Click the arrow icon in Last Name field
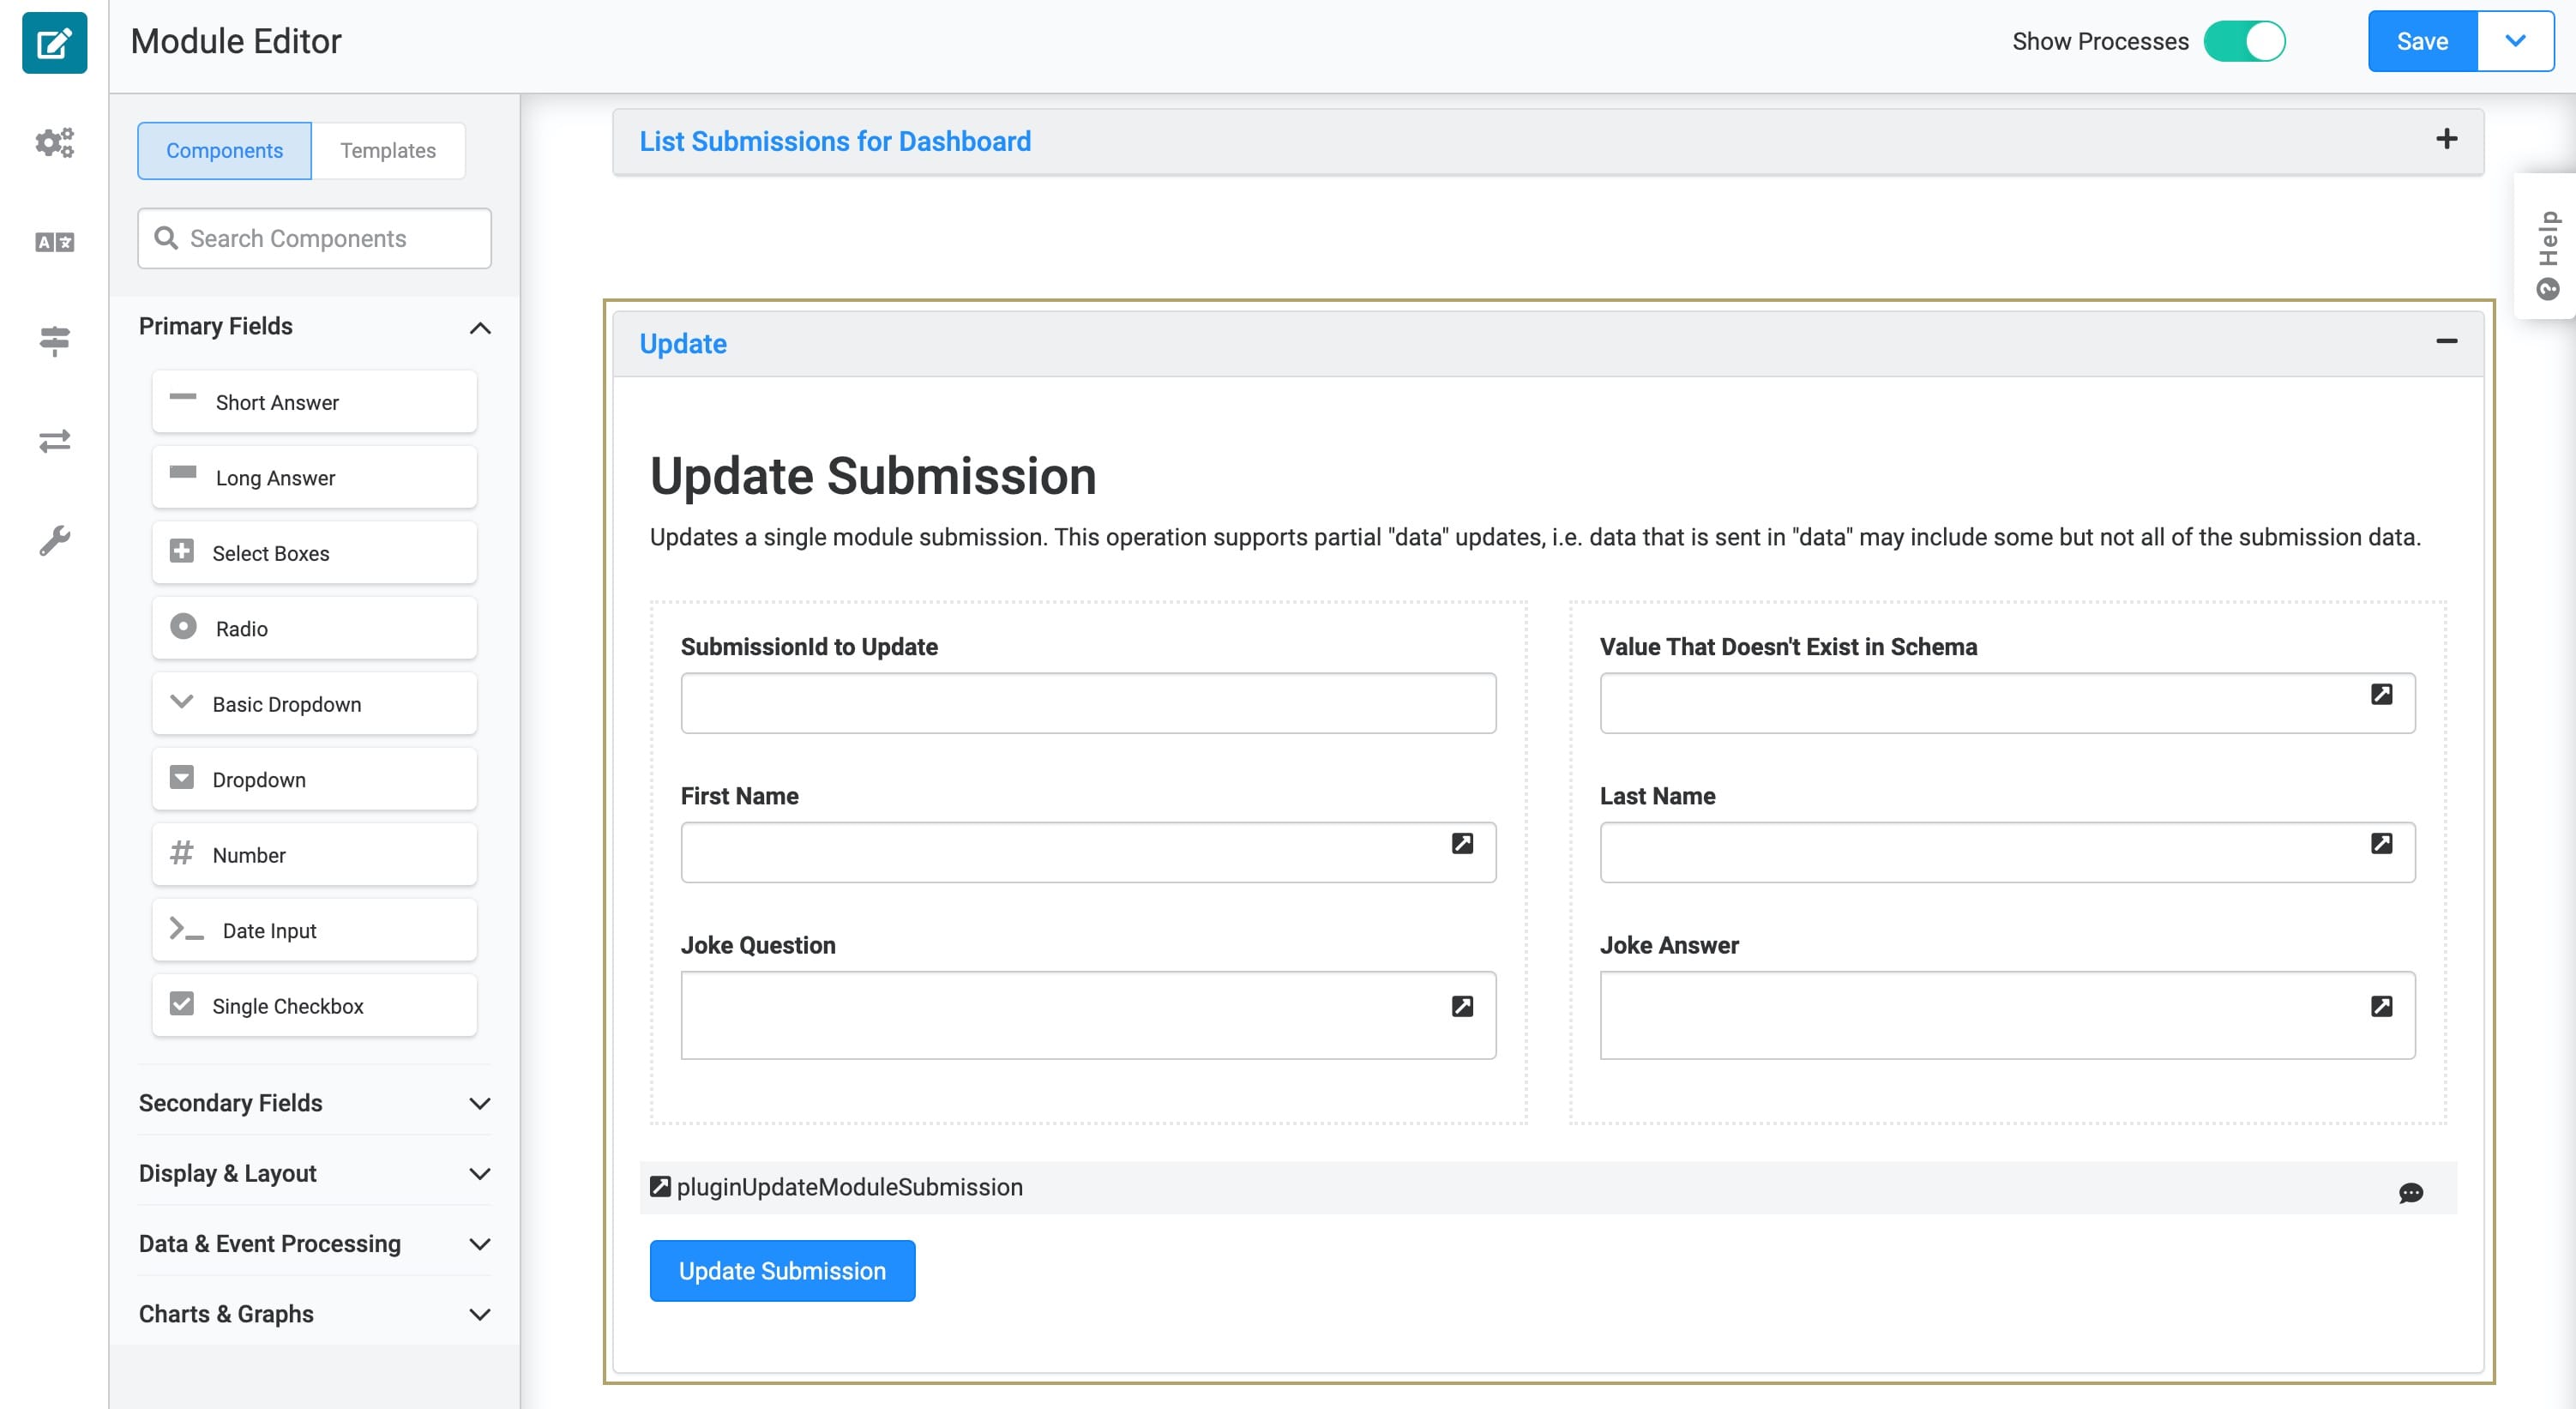This screenshot has height=1409, width=2576. (x=2381, y=843)
